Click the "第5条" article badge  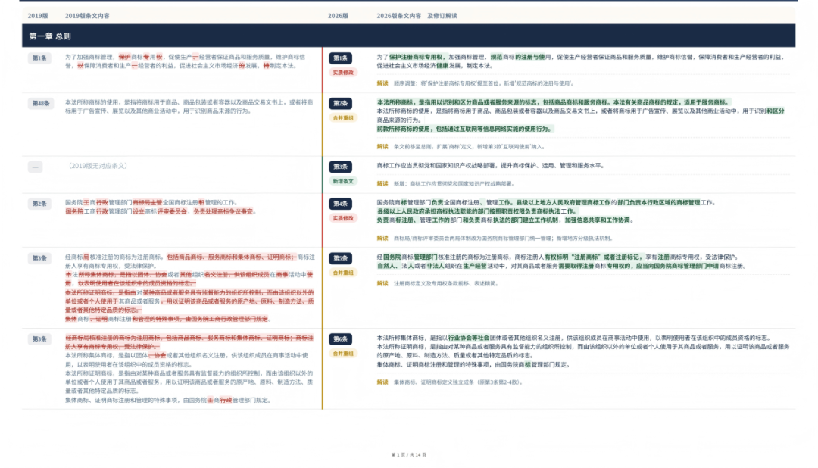(341, 258)
